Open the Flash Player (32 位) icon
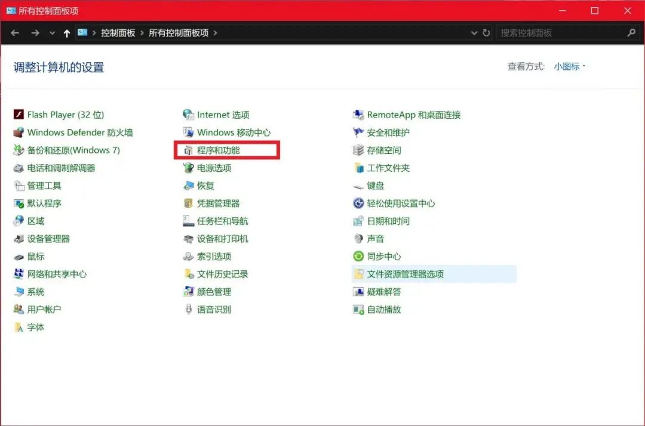645x426 pixels. point(19,114)
